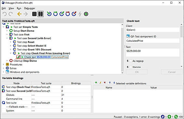Open the View menu
This screenshot has height=119, width=184.
(11, 8)
